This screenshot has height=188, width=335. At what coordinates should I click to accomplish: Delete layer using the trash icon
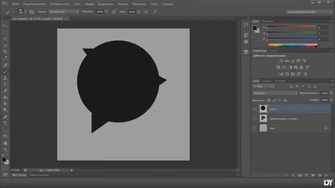pos(326,175)
